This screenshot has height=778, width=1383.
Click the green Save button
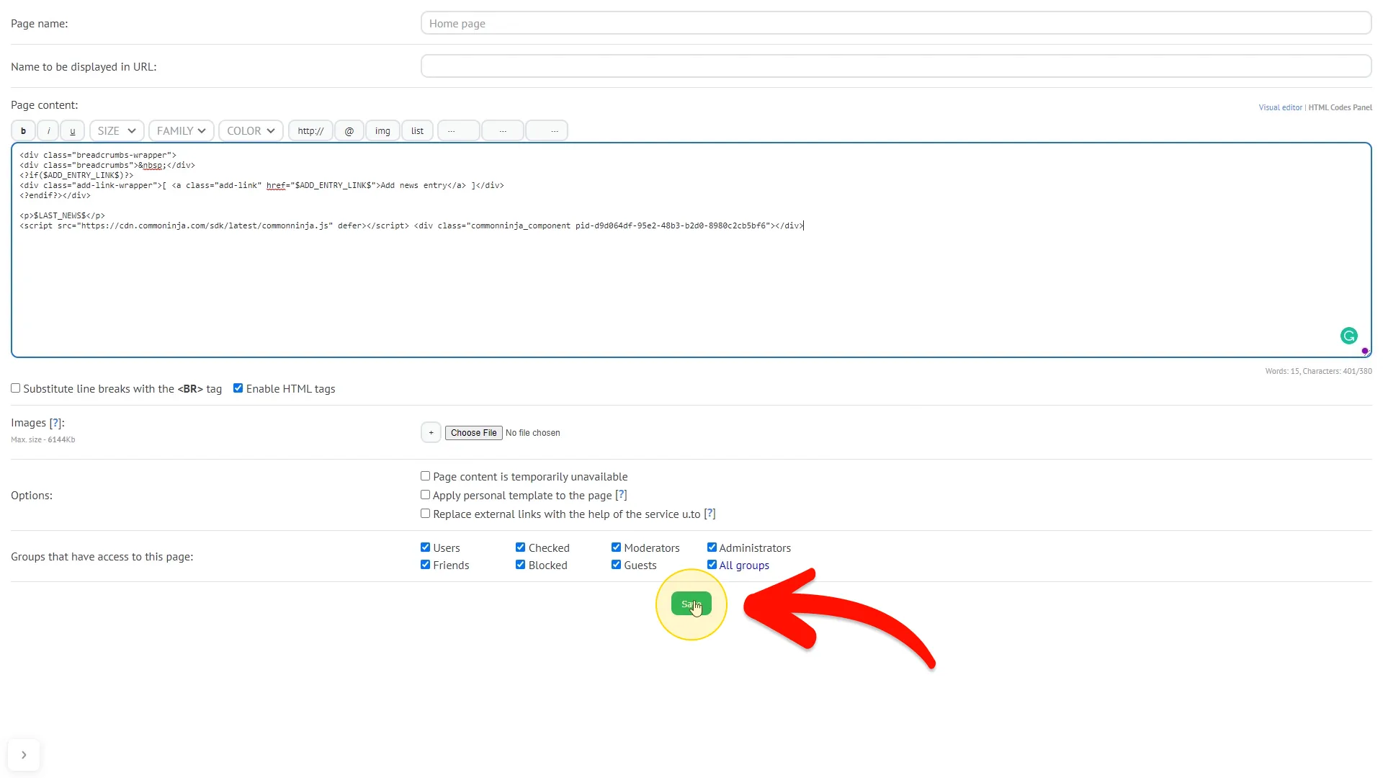pyautogui.click(x=691, y=604)
